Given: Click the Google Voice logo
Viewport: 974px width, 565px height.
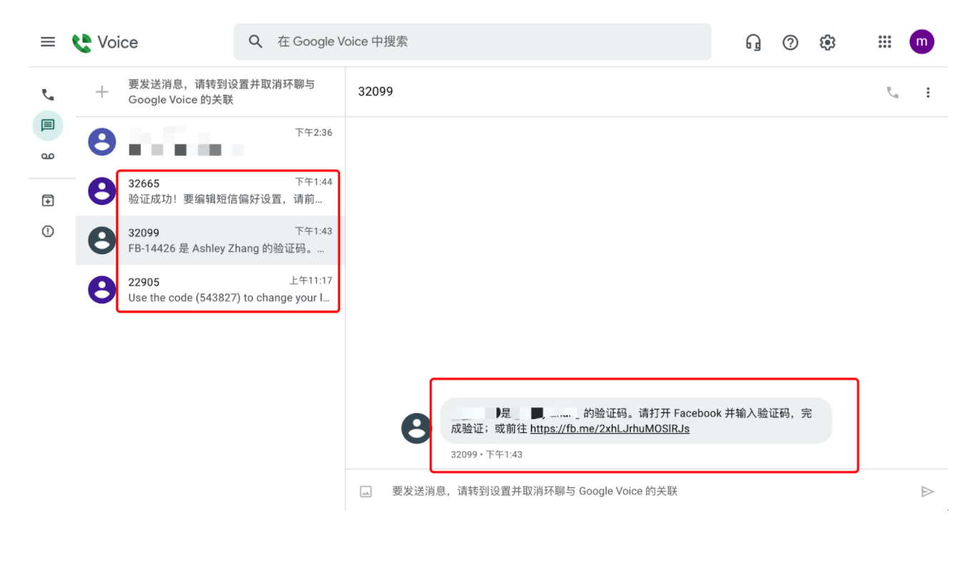Looking at the screenshot, I should click(105, 42).
